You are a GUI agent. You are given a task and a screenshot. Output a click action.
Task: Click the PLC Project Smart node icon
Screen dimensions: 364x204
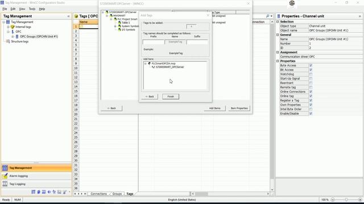click(x=115, y=19)
